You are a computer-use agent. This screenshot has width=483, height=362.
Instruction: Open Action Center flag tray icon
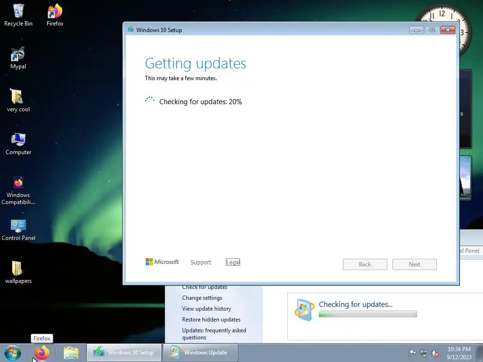412,353
